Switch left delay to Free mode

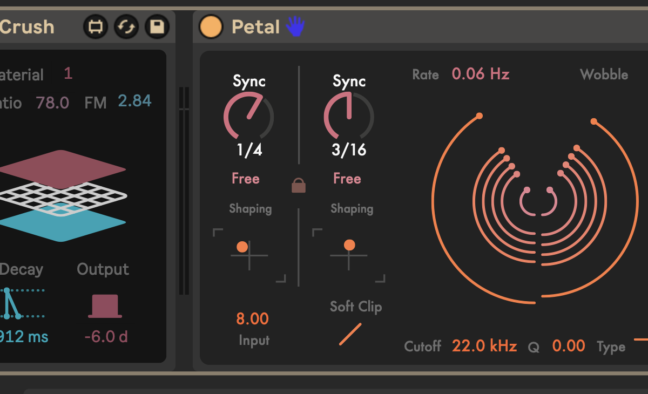coord(246,179)
